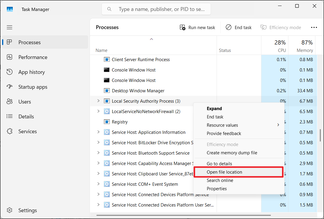Viewport: 324px width, 219px height.
Task: Expand Service Host: Application Information
Action: tap(99, 132)
